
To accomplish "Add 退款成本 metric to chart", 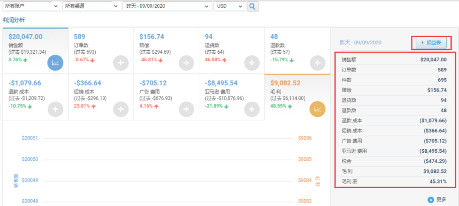I will pos(55,109).
